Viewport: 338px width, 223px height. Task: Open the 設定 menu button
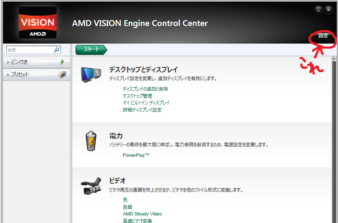323,36
